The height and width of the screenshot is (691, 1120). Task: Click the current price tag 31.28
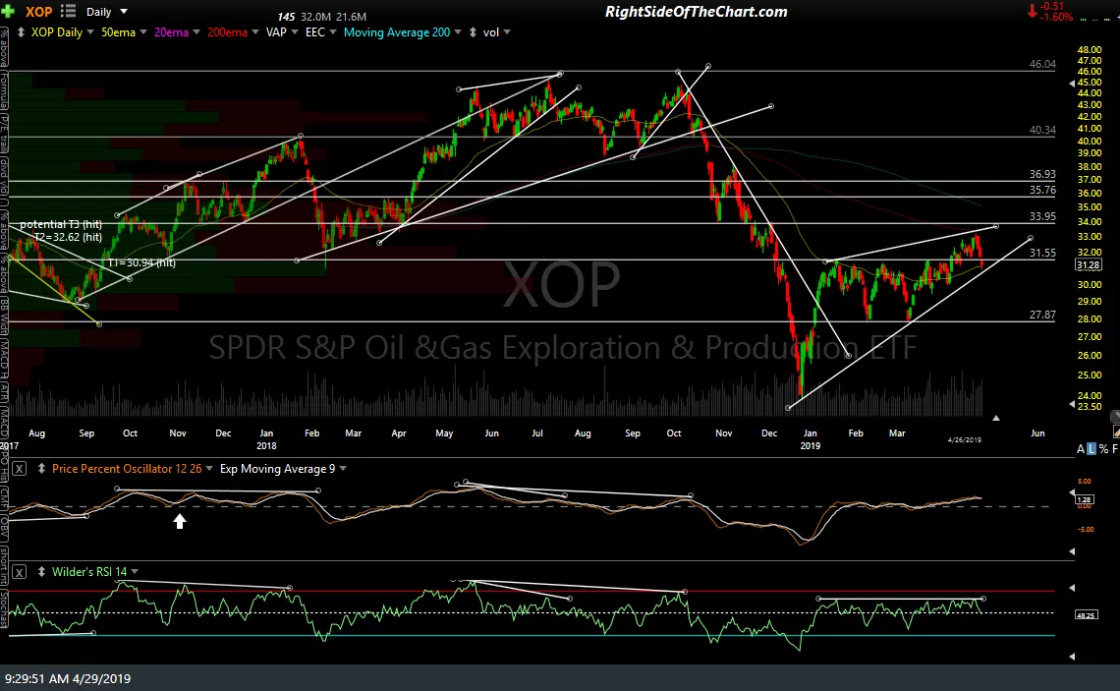(x=1088, y=265)
